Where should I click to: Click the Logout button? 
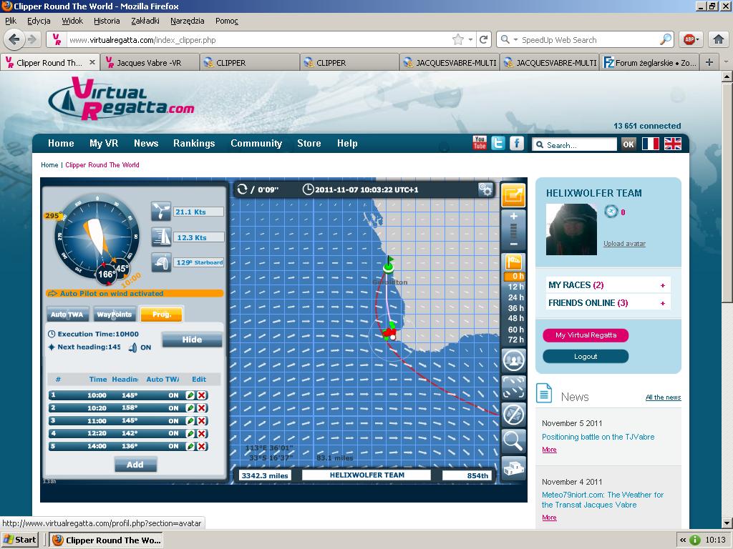tap(586, 356)
